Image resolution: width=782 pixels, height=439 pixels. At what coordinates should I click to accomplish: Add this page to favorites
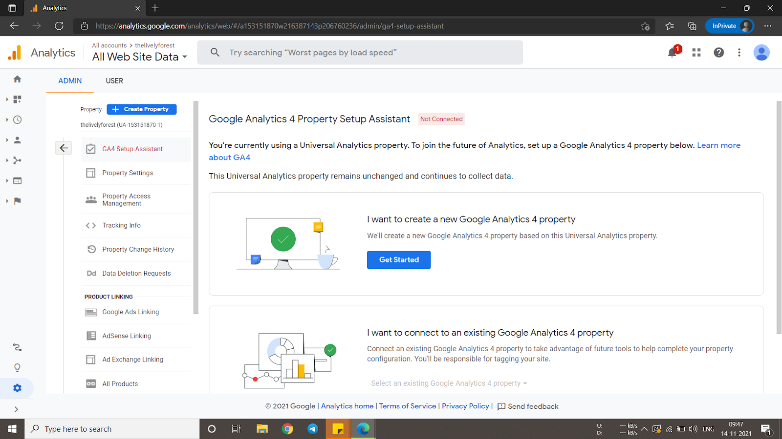tap(645, 26)
